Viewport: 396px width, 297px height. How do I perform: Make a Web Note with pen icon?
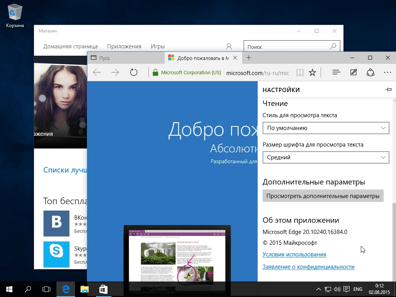coord(353,72)
